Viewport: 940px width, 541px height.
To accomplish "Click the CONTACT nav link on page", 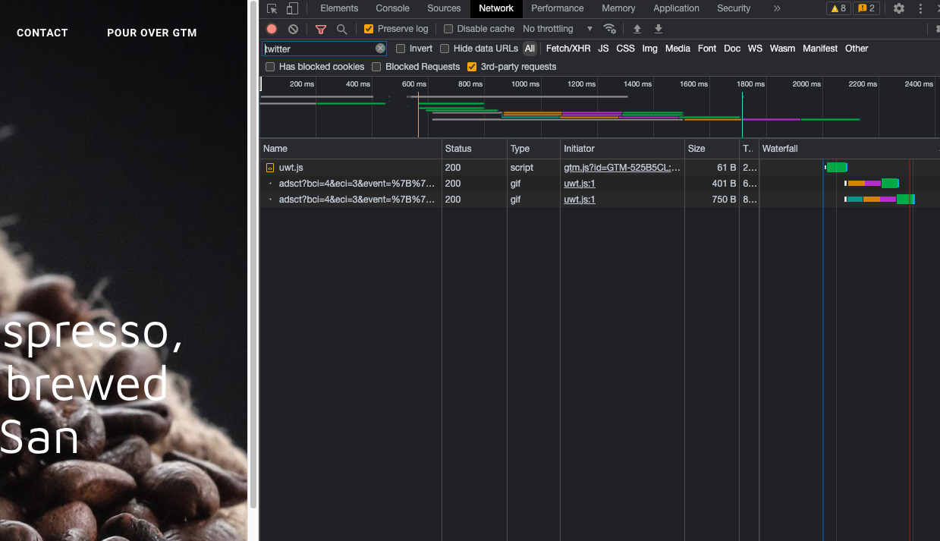I will coord(42,33).
